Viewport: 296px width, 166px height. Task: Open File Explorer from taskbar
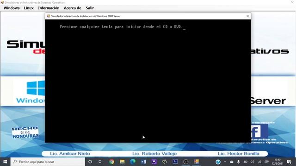pos(122,162)
